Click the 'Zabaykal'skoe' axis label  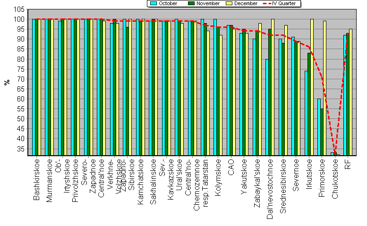(x=257, y=183)
